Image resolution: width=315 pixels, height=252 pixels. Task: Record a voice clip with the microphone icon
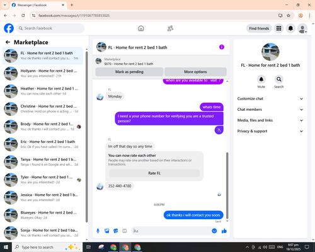click(x=98, y=231)
